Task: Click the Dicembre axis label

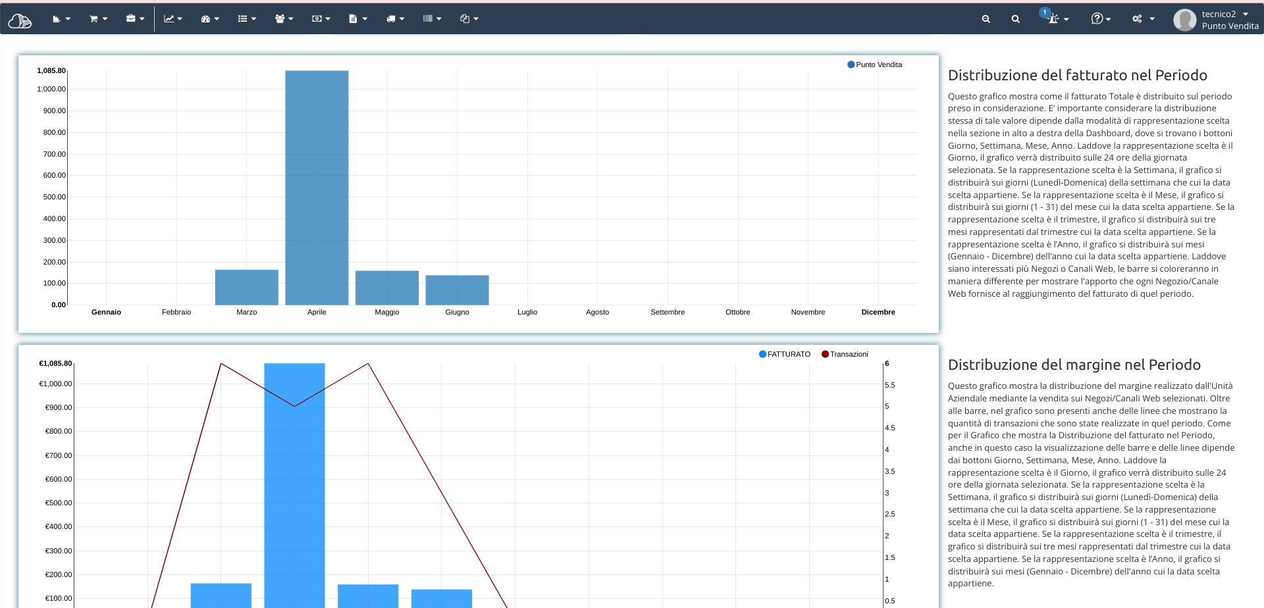Action: tap(878, 312)
